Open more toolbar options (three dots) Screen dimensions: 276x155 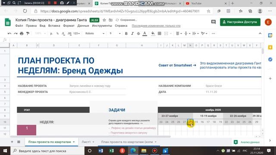(x=213, y=34)
